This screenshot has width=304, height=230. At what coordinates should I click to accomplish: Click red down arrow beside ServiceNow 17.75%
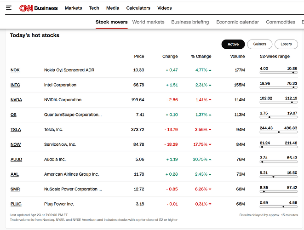pos(210,144)
